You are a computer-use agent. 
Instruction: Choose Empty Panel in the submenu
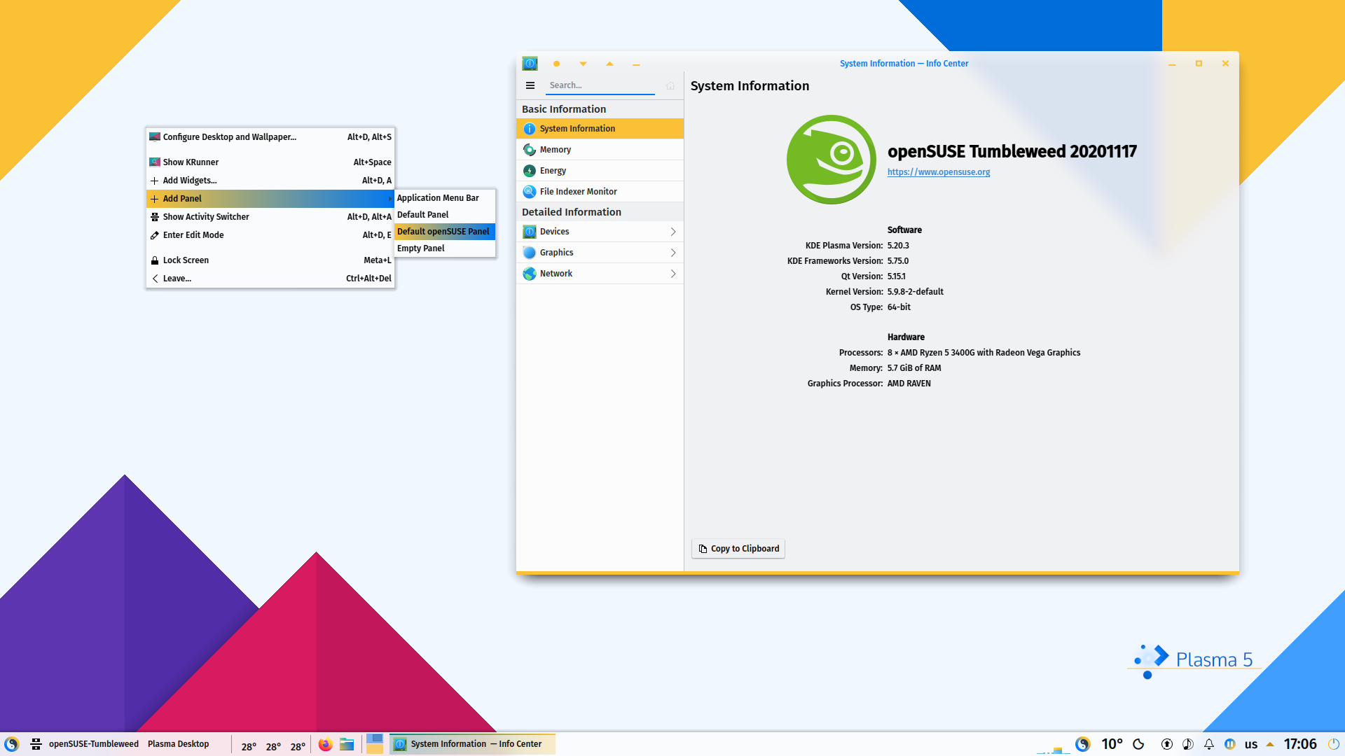click(445, 248)
